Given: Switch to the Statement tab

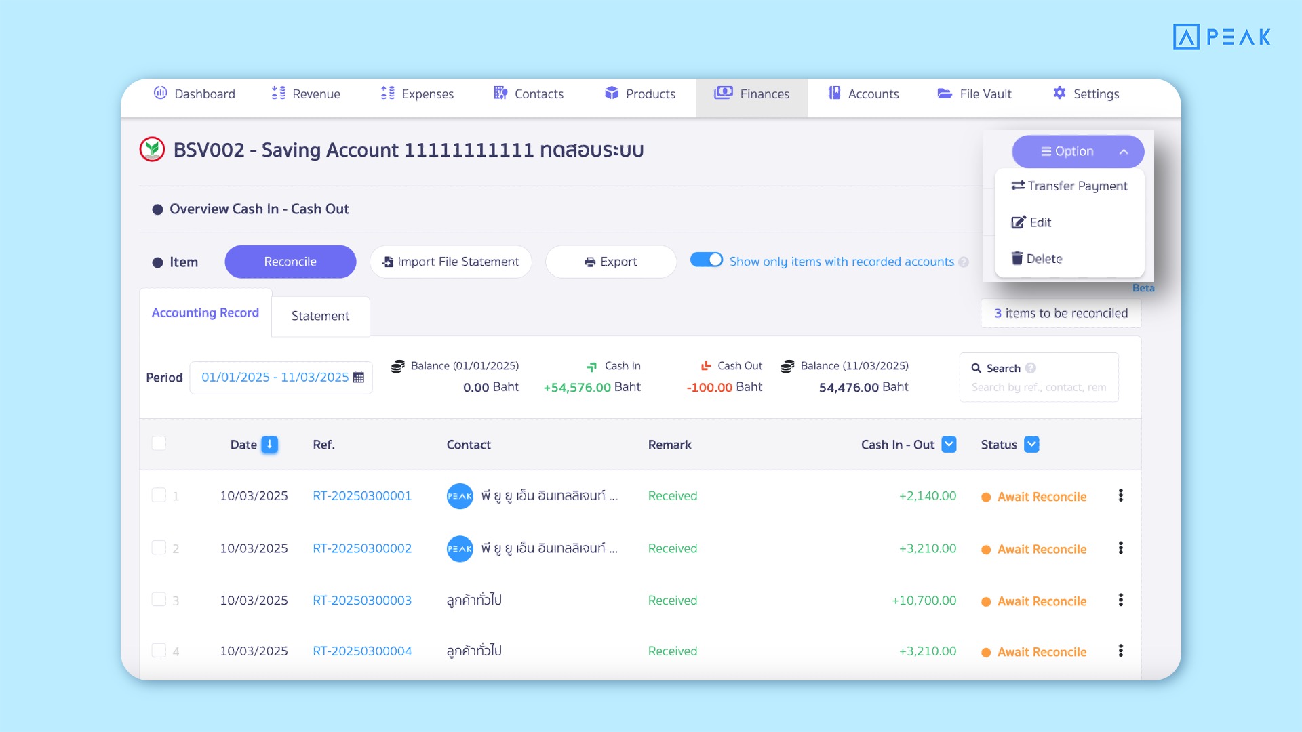Looking at the screenshot, I should click(x=320, y=316).
